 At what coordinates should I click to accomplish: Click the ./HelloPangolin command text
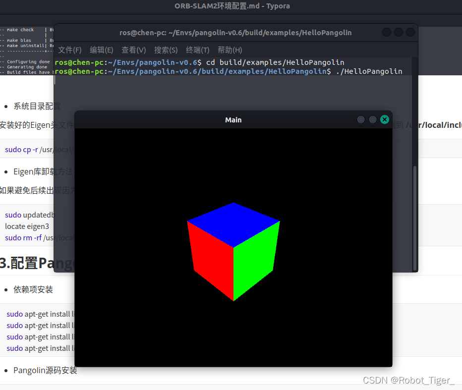(x=369, y=71)
